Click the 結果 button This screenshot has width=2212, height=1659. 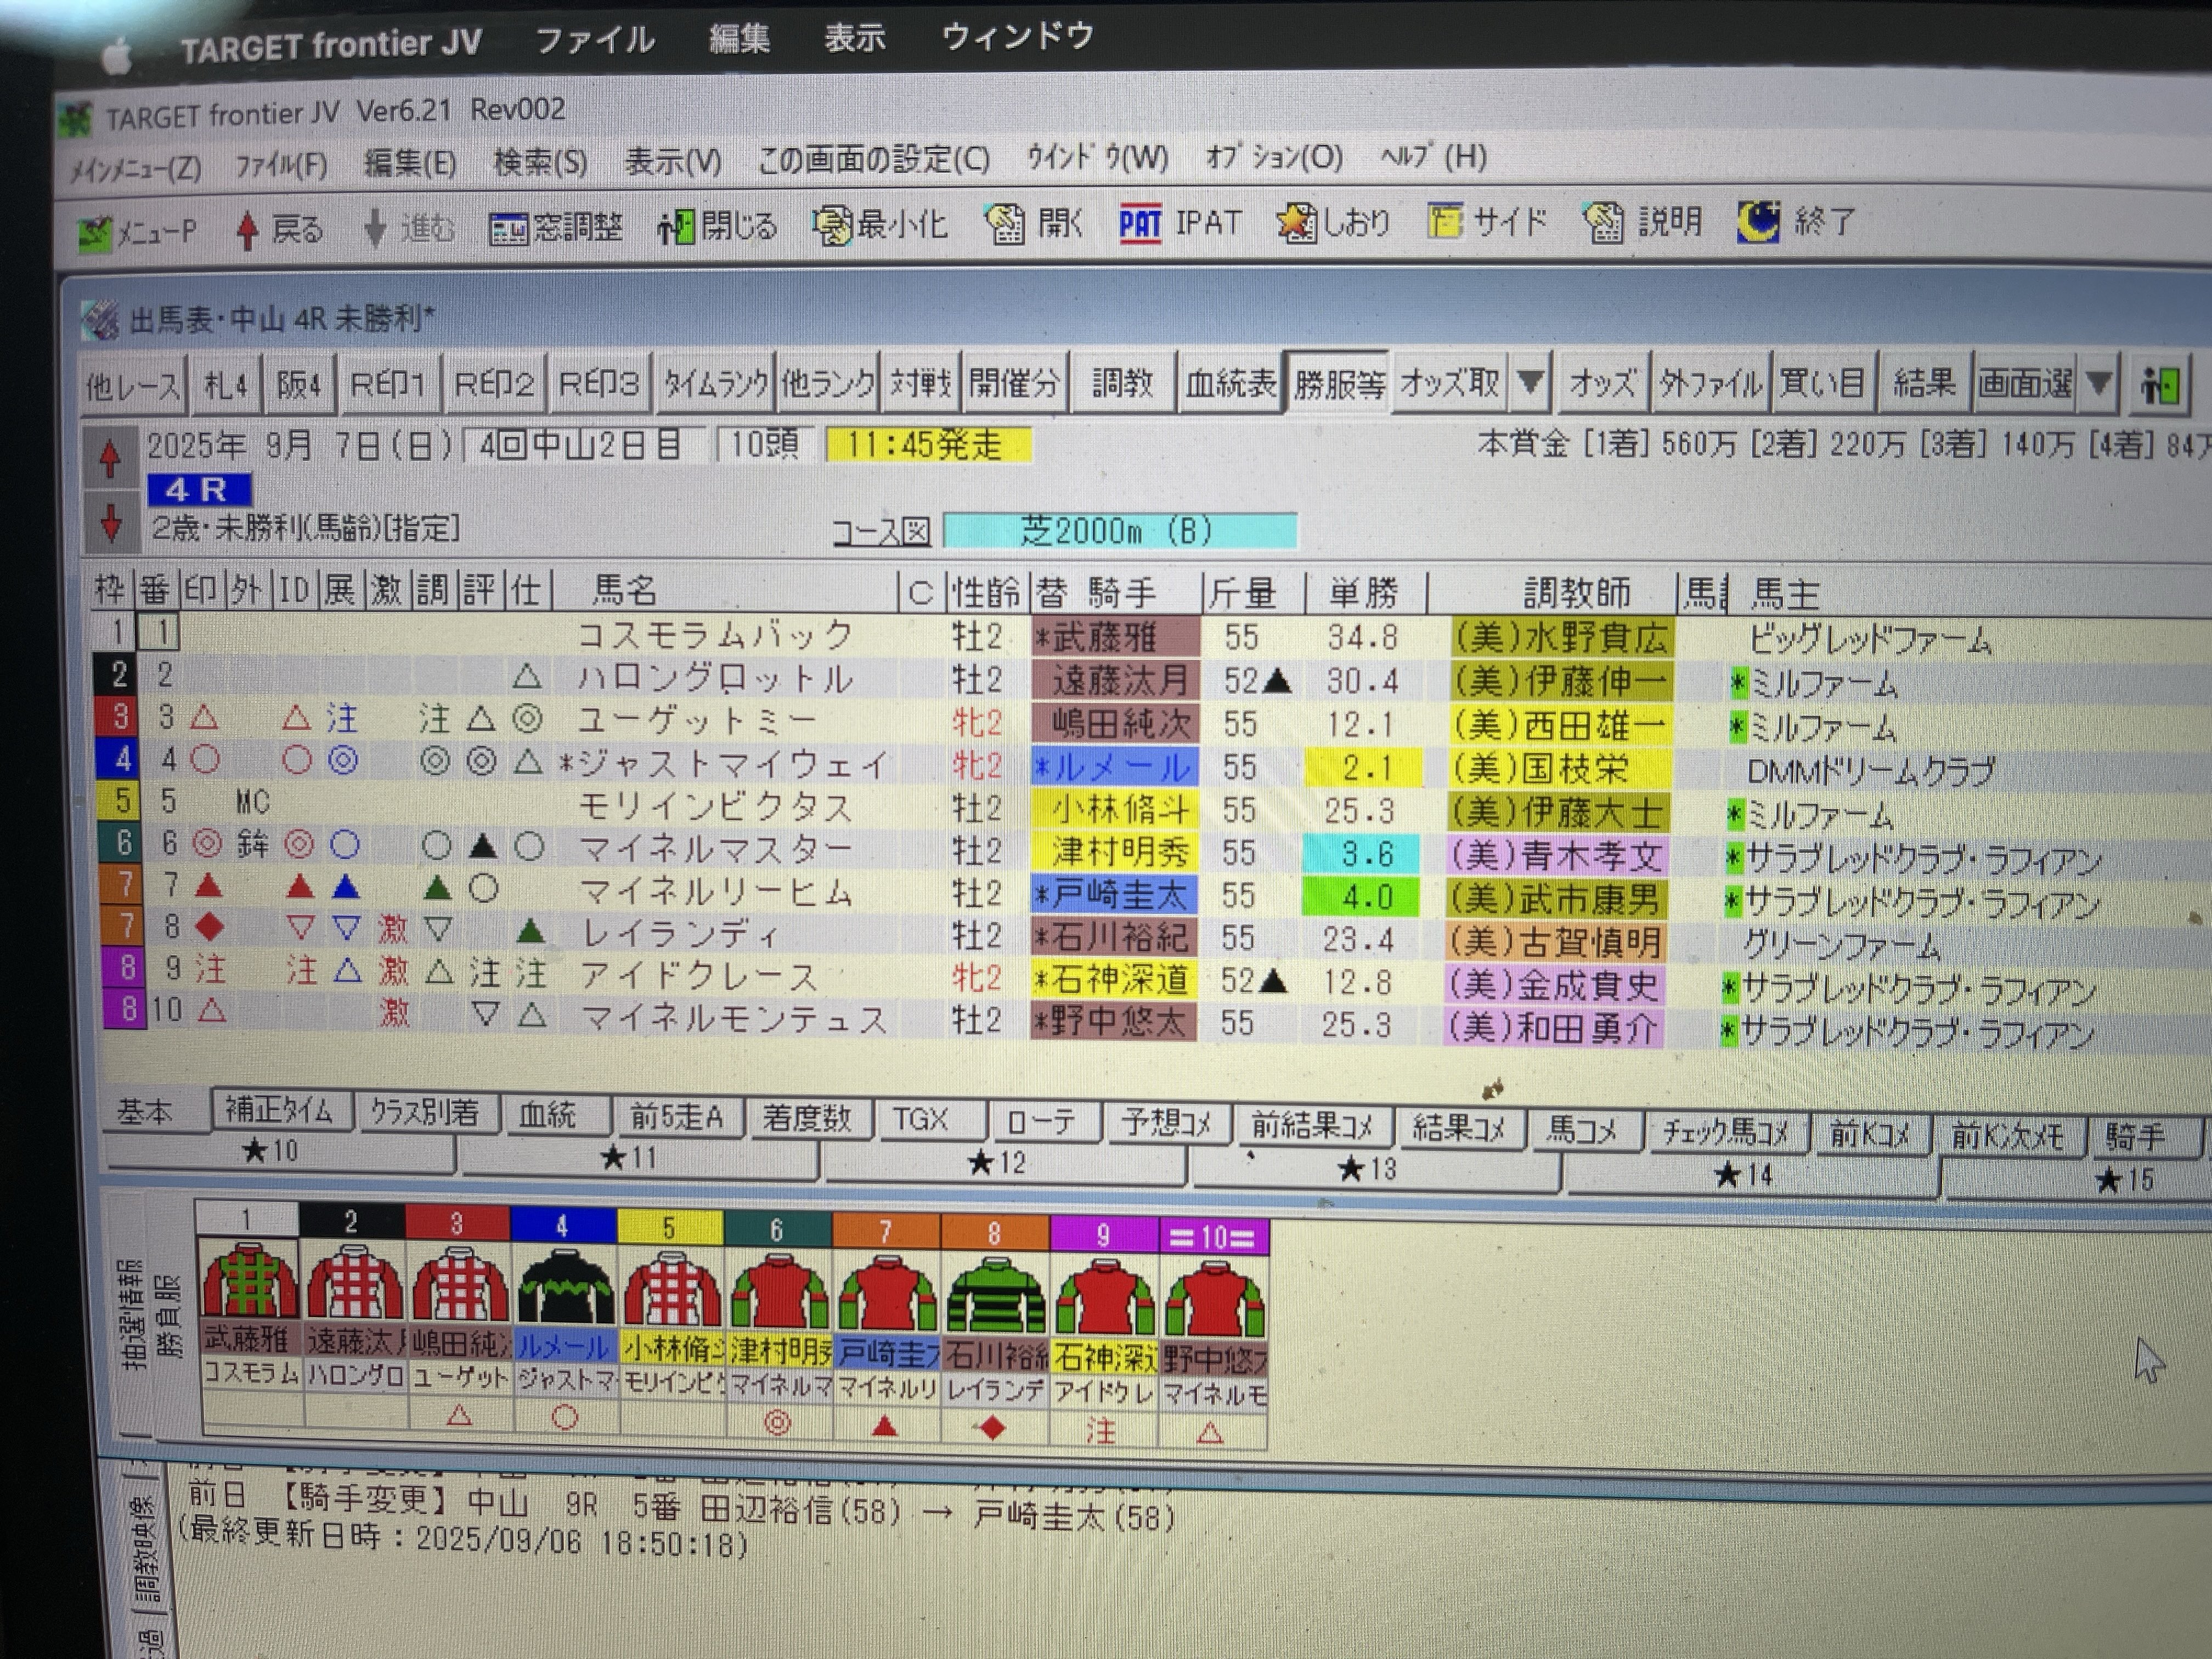tap(1923, 382)
